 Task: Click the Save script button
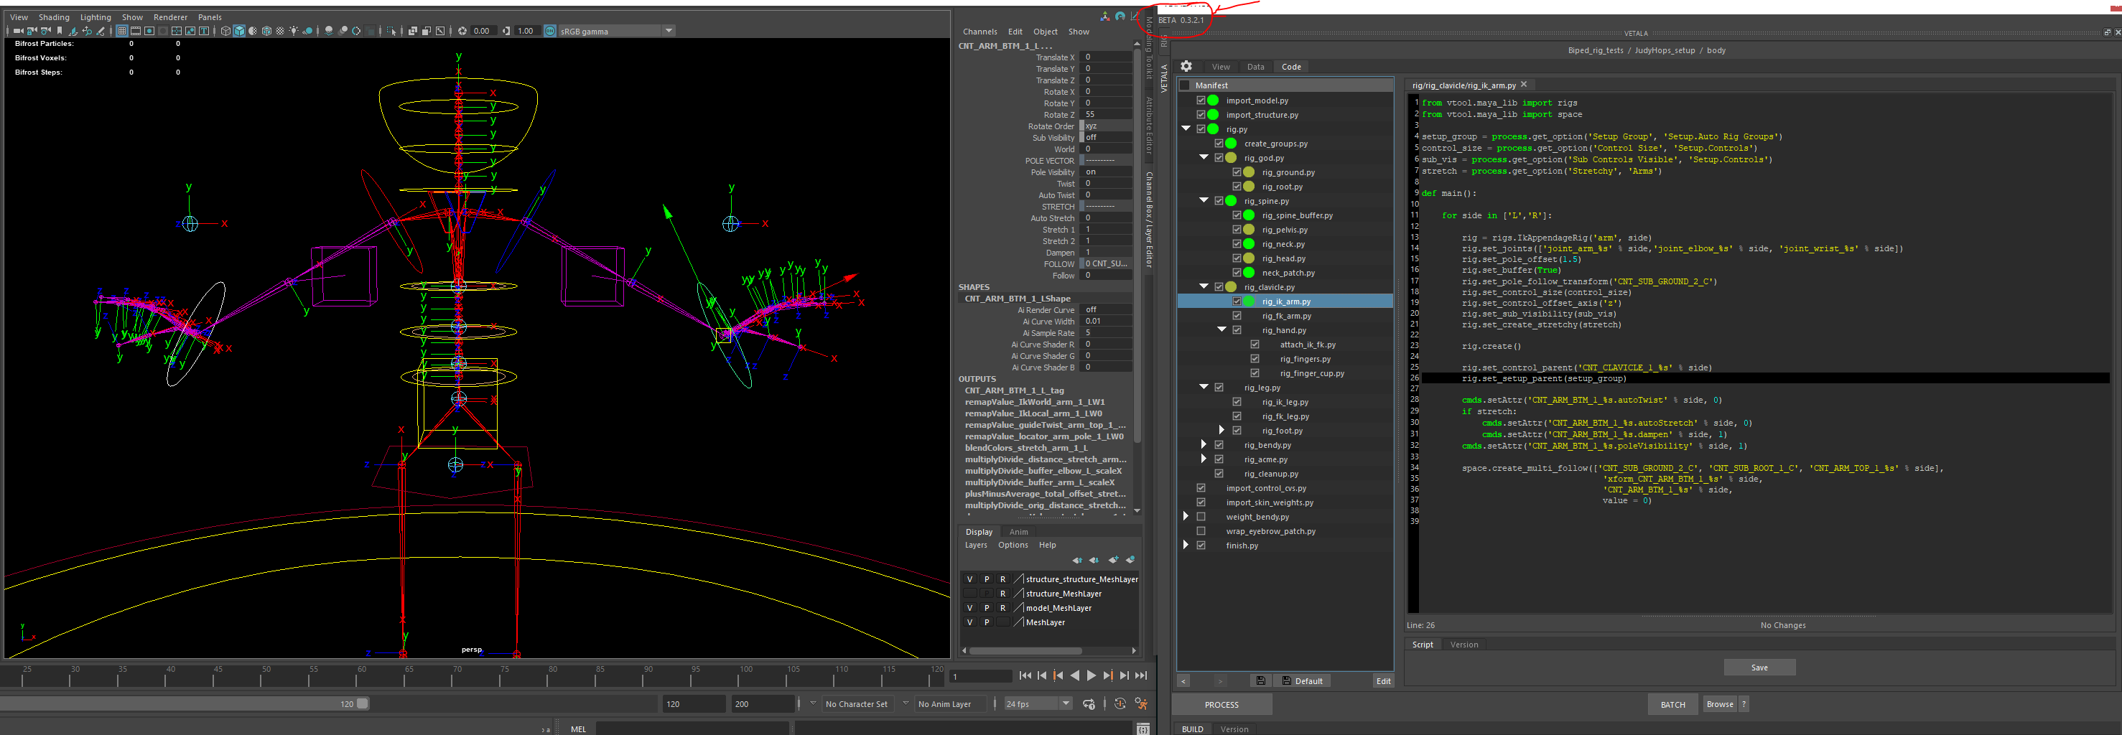pyautogui.click(x=1759, y=668)
